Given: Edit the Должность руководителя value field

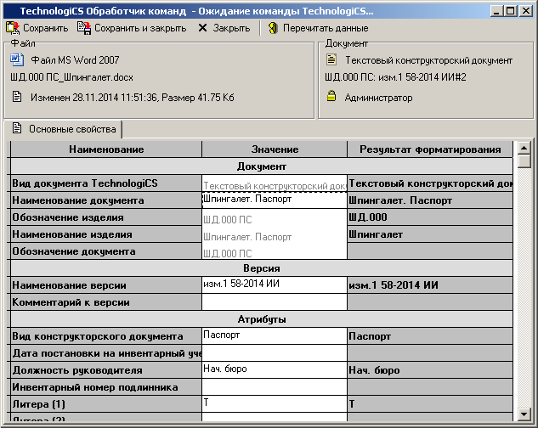Looking at the screenshot, I should click(x=274, y=370).
